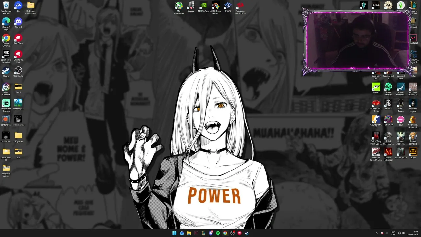Image resolution: width=421 pixels, height=237 pixels.
Task: Select the TurtleWoW desktop shortcut
Action: click(388, 121)
